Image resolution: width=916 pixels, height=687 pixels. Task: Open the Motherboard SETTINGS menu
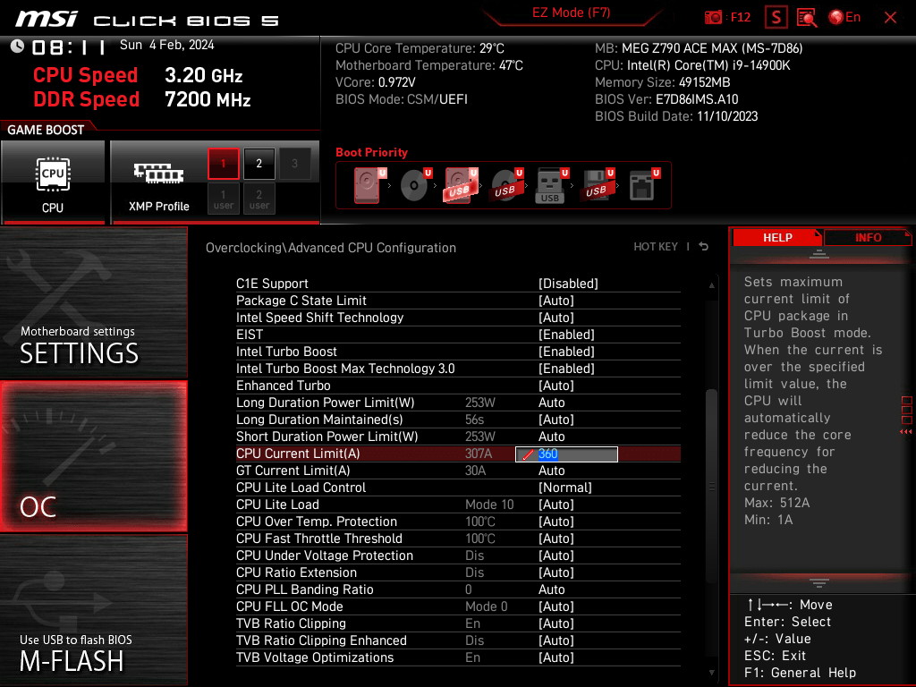[x=93, y=302]
